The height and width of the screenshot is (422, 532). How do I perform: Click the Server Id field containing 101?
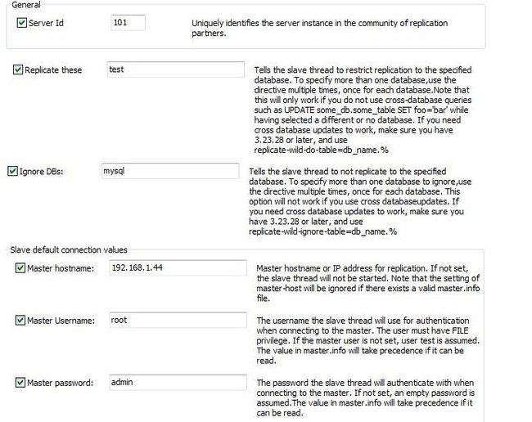(x=128, y=23)
